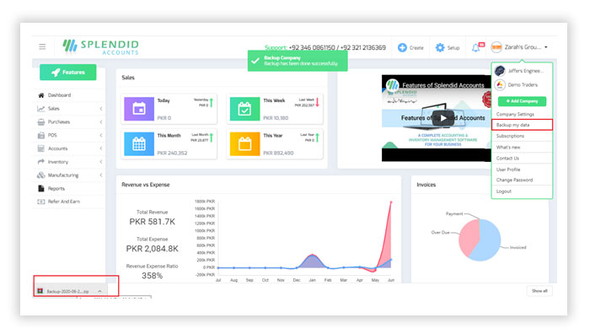The height and width of the screenshot is (334, 590).
Task: Select Backup my data menu item
Action: point(522,125)
